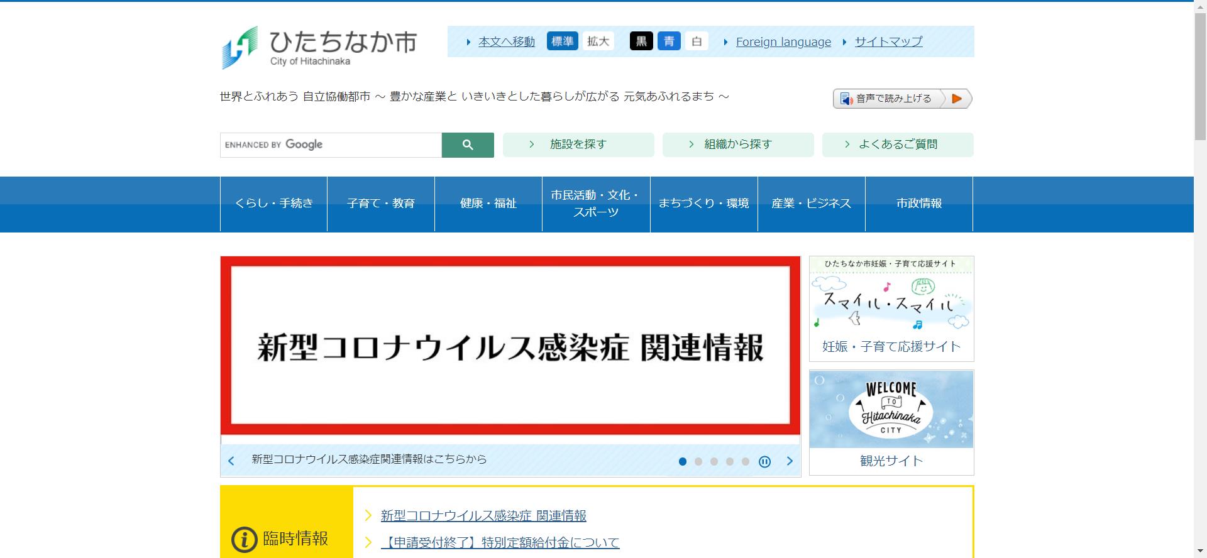
Task: Open 組織から探す button
Action: [x=738, y=145]
